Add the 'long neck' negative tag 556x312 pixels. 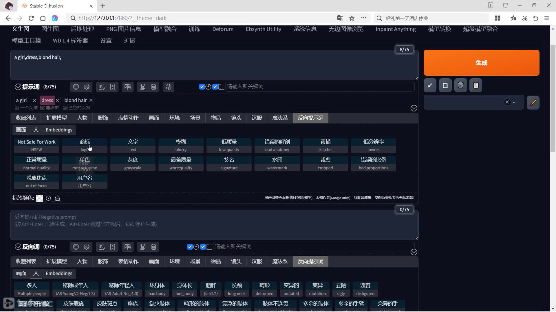(237, 289)
